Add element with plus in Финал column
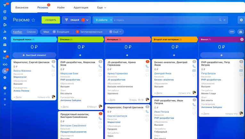This screenshot has height=139, width=245. (x=221, y=55)
